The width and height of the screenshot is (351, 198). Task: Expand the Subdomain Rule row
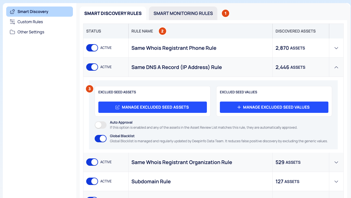click(336, 182)
